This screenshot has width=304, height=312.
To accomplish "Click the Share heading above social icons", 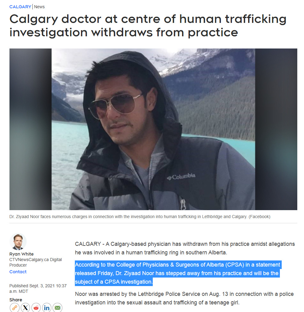I will 16,300.
